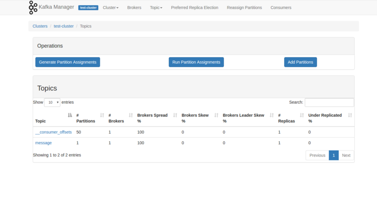Change the Show entries count dropdown

52,102
